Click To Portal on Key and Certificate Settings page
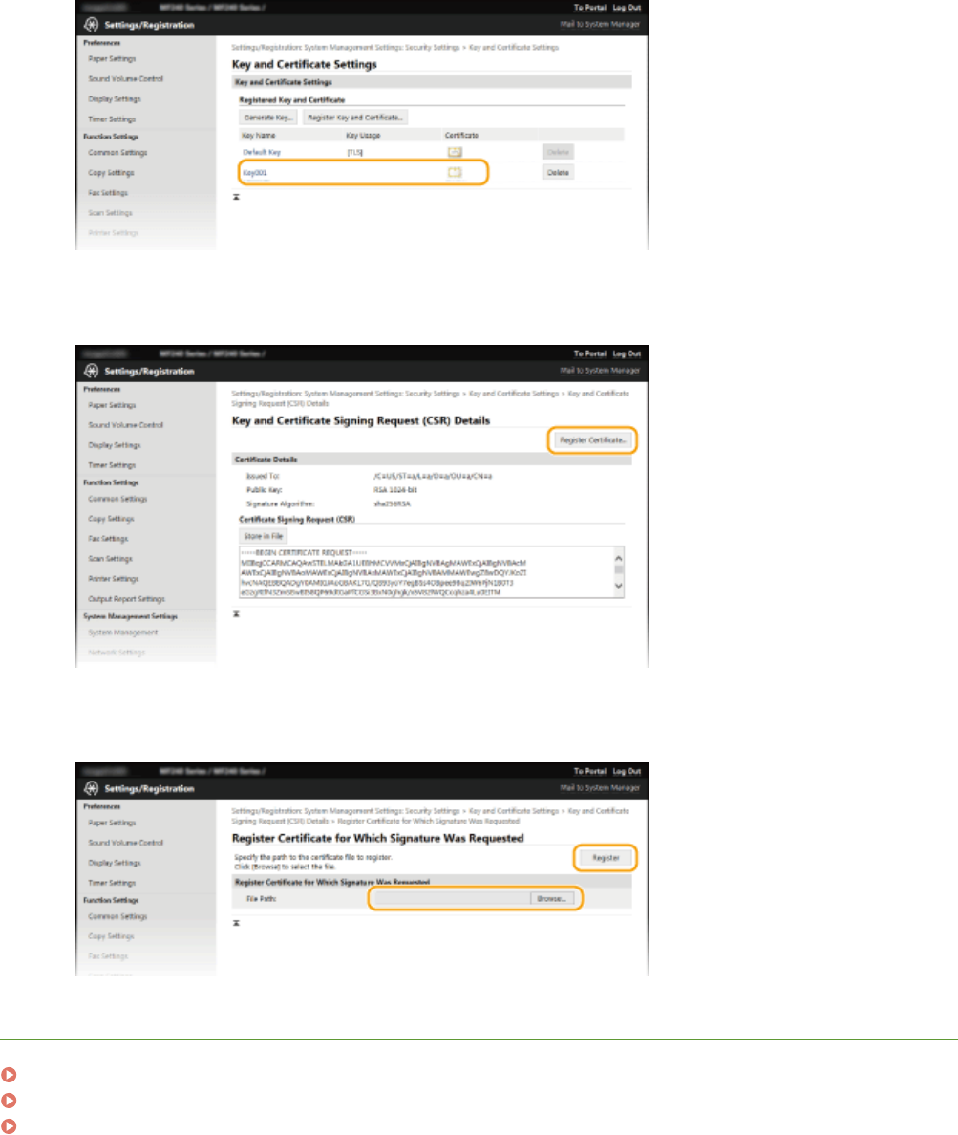 coord(589,8)
